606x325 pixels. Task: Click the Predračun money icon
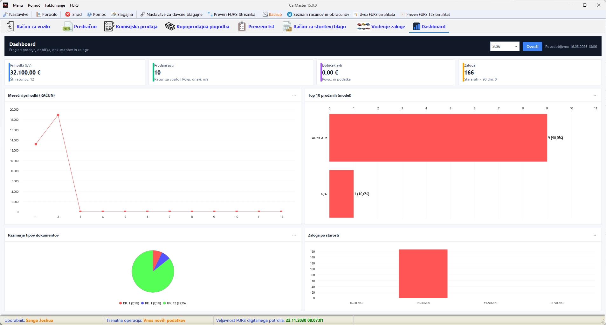(67, 27)
